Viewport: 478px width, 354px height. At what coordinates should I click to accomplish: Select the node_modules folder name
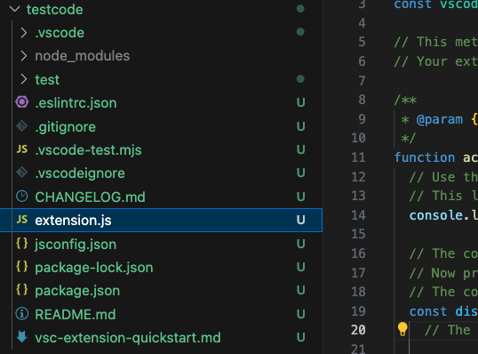tap(83, 56)
